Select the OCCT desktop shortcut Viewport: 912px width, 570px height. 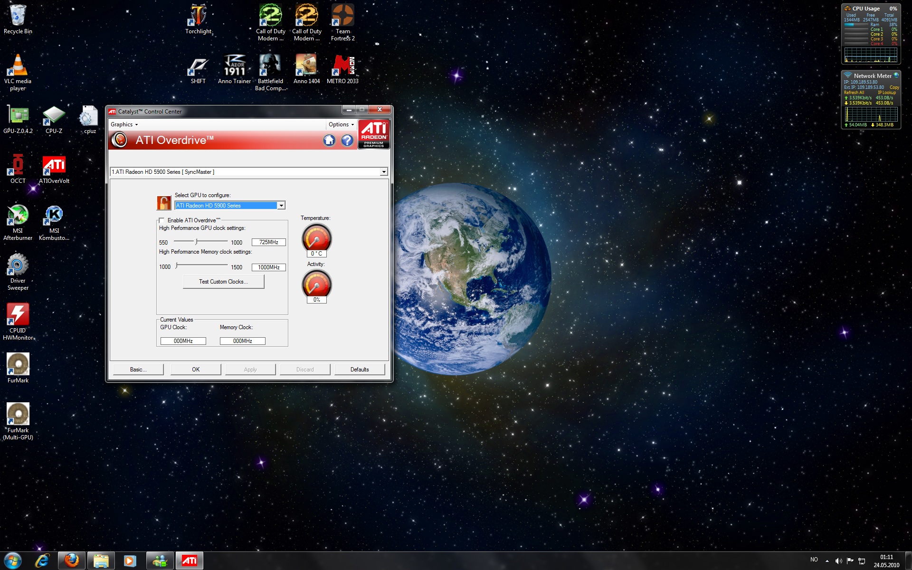click(18, 169)
